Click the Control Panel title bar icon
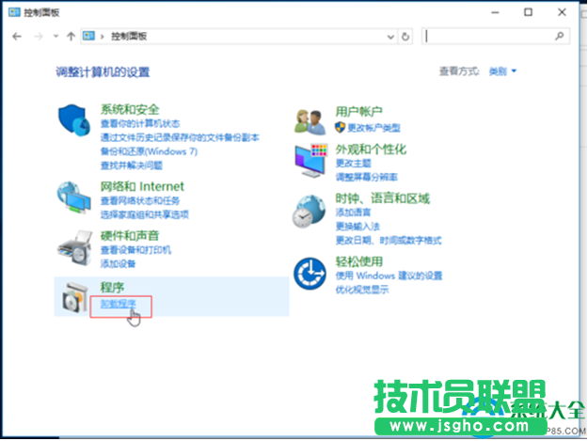588x441 pixels. click(14, 12)
